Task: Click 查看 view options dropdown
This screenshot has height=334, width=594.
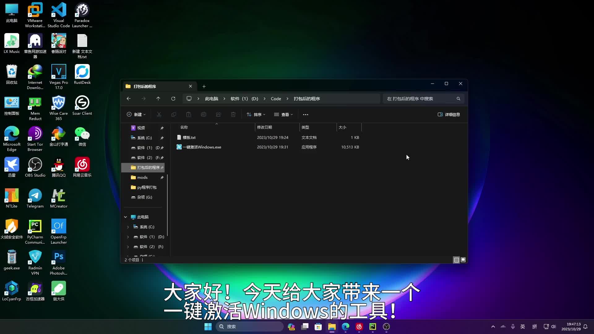Action: click(x=284, y=115)
